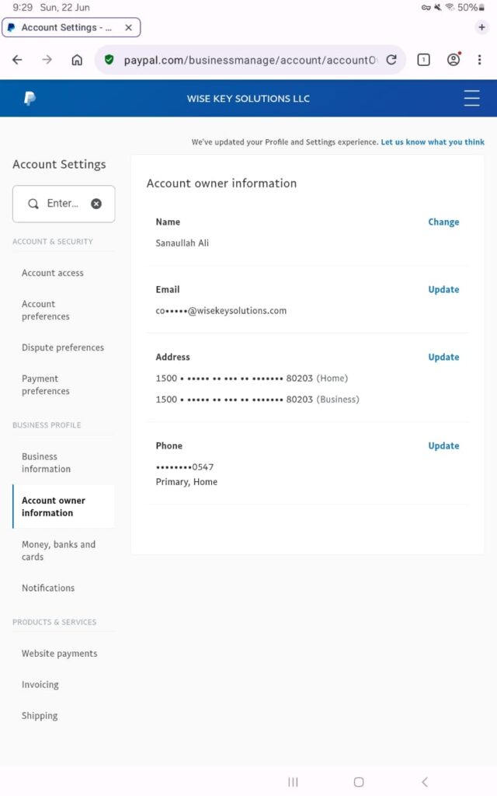The image size is (497, 796).
Task: Reload the page with refresh icon
Action: coord(391,60)
